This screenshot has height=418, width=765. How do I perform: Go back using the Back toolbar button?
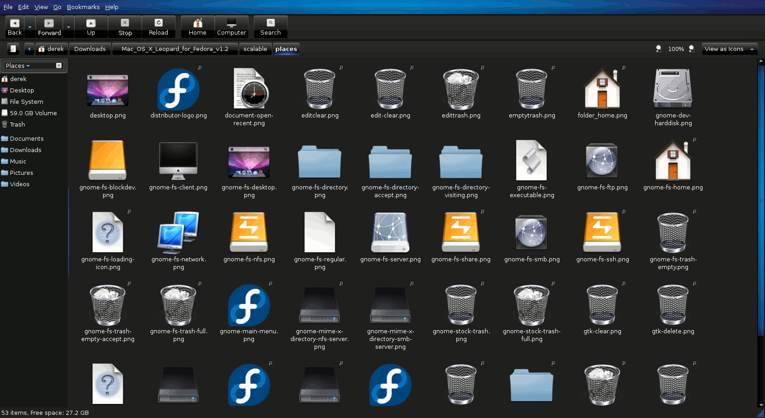click(x=15, y=27)
